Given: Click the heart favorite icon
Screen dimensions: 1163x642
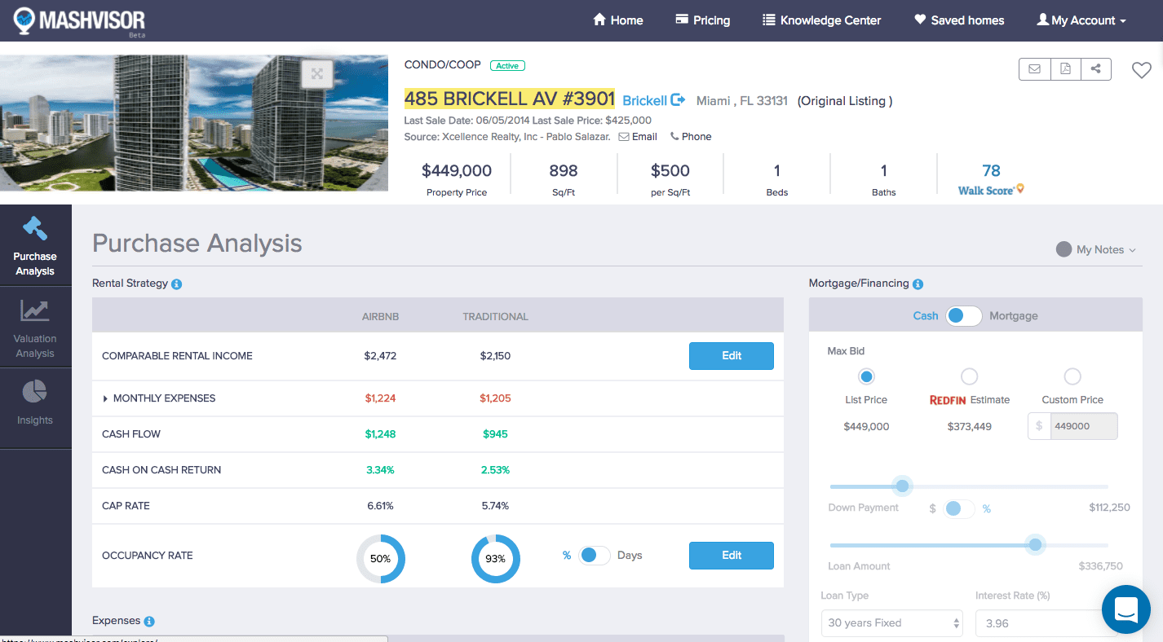Looking at the screenshot, I should tap(1141, 71).
